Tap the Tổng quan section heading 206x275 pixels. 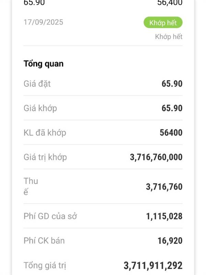pos(44,64)
